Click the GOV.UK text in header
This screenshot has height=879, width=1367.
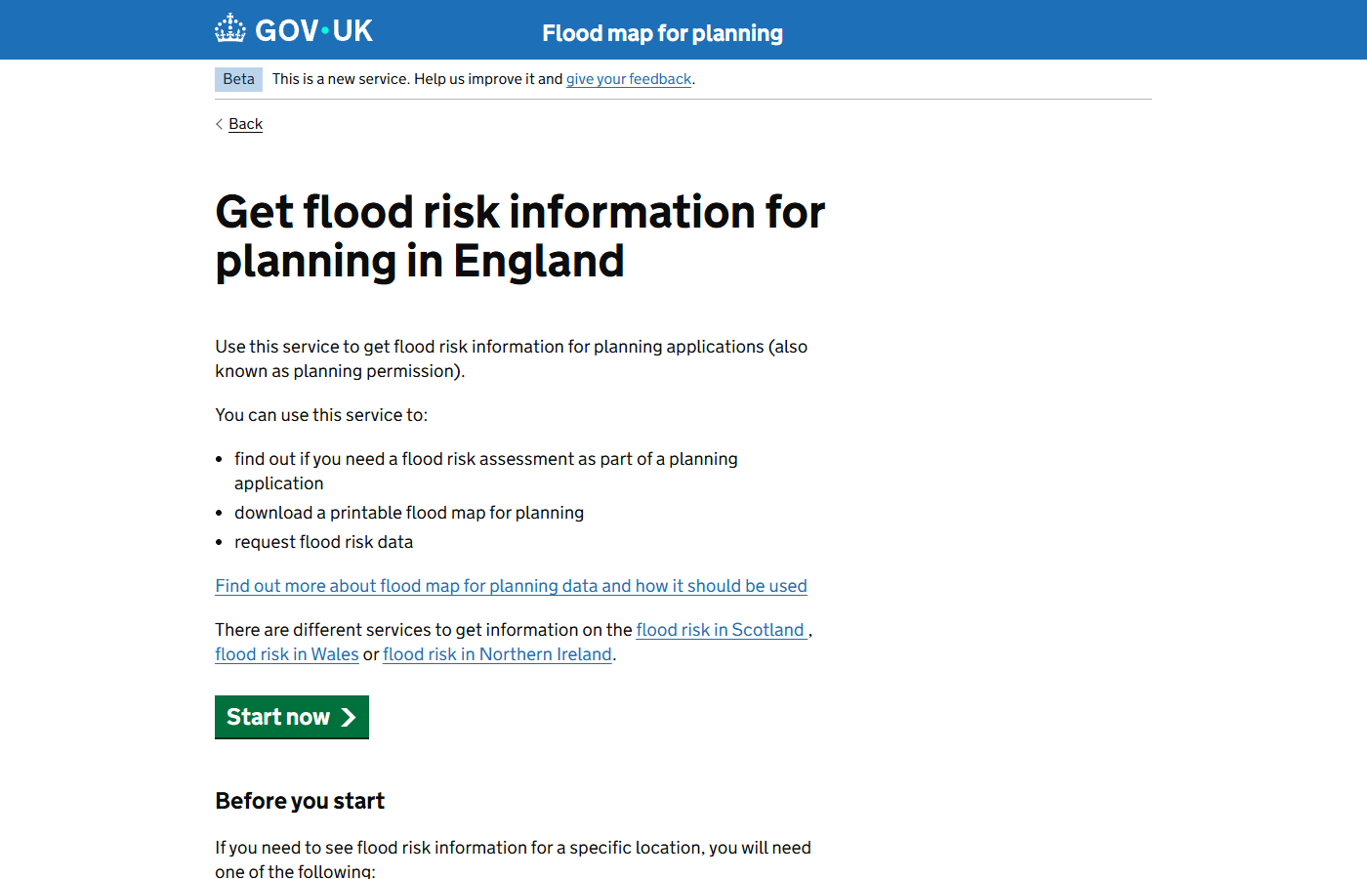click(x=313, y=30)
